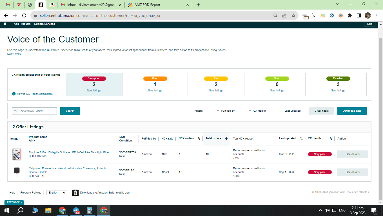Sort by the CX Health column arrows
This screenshot has width=383, height=216.
(331, 138)
